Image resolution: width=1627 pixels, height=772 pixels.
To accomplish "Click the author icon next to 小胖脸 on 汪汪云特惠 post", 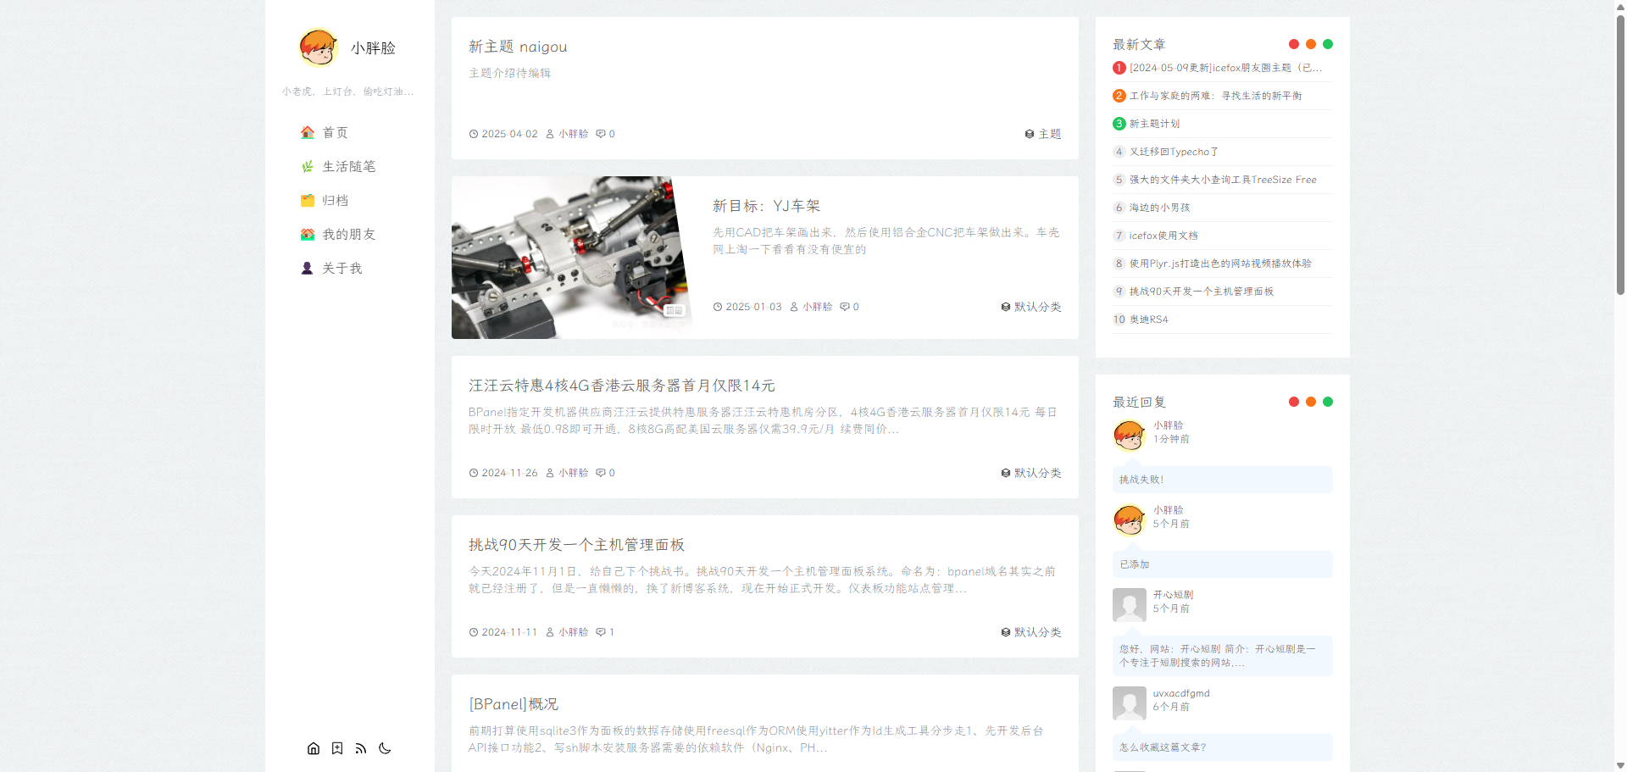I will click(552, 473).
